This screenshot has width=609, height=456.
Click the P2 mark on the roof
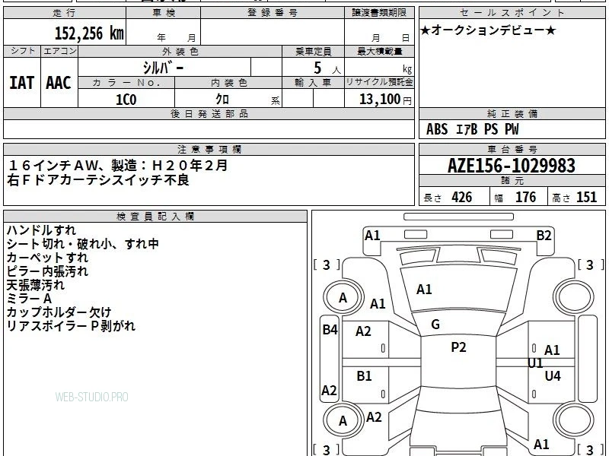pyautogui.click(x=458, y=347)
